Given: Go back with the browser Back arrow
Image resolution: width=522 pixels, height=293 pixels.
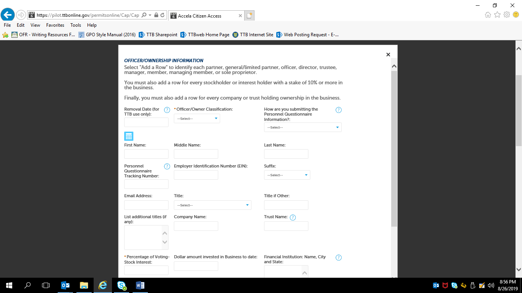Looking at the screenshot, I should coord(8,15).
